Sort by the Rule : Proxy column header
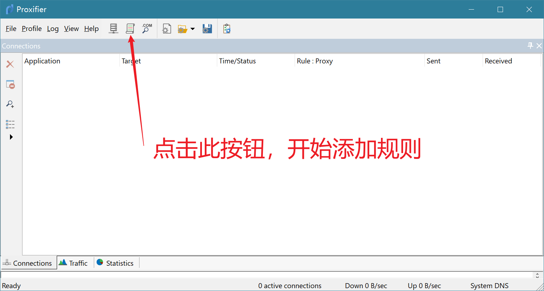Image resolution: width=544 pixels, height=291 pixels. 315,61
